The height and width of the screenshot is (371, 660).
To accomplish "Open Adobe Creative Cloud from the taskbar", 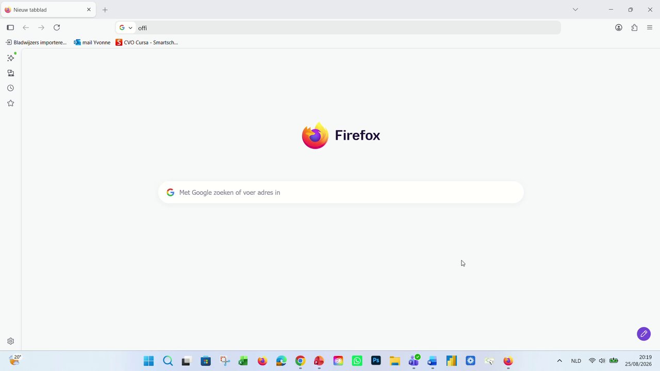I will pyautogui.click(x=338, y=361).
